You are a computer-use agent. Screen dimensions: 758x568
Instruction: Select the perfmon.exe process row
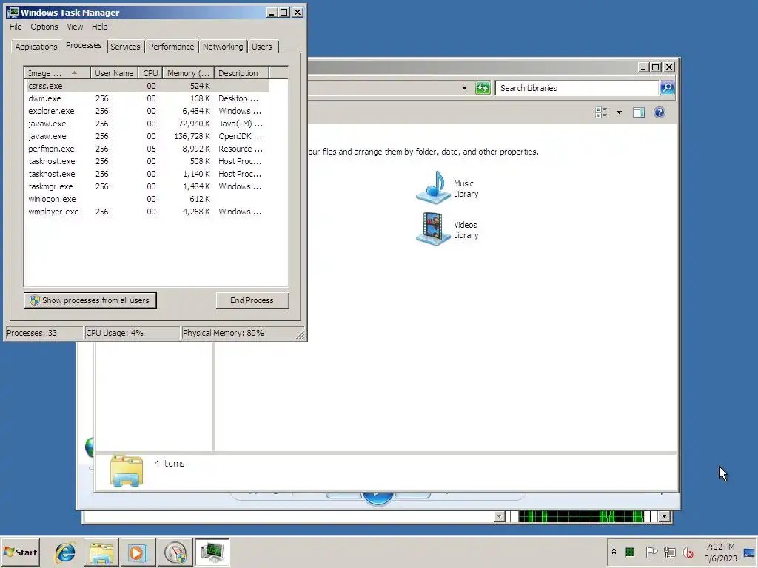(x=147, y=148)
